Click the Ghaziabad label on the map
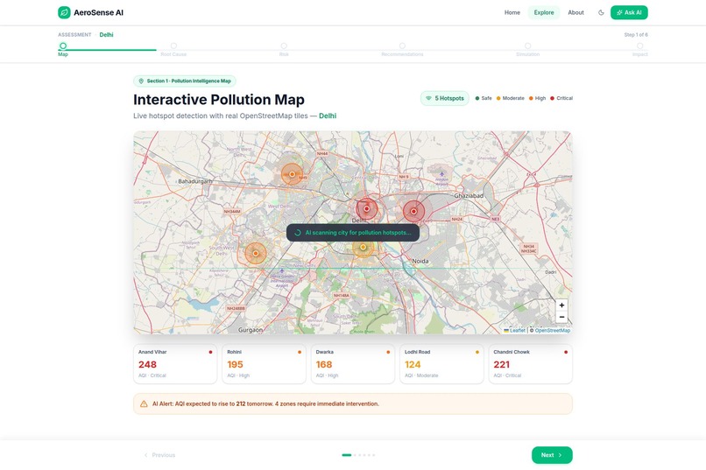Image resolution: width=706 pixels, height=470 pixels. coord(469,196)
